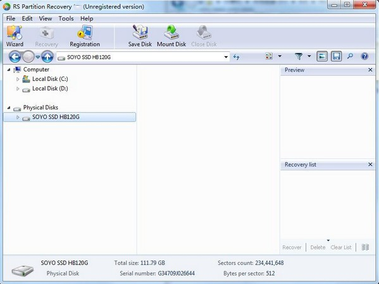Screen dimensions: 379x284
Task: Open search with the magnifier icon
Action: point(350,56)
